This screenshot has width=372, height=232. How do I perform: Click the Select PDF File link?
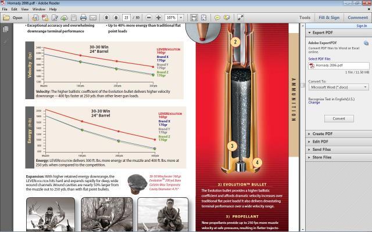[319, 59]
